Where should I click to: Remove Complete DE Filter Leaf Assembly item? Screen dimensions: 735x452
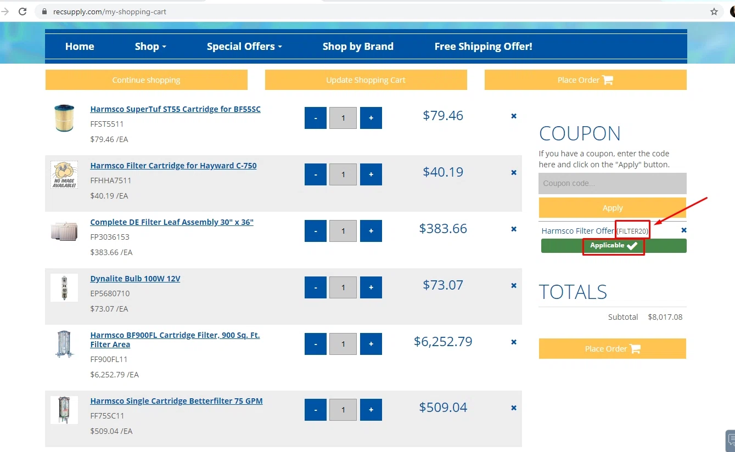tap(514, 229)
